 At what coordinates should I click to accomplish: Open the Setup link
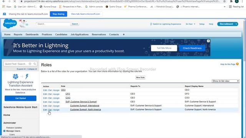click(x=202, y=24)
